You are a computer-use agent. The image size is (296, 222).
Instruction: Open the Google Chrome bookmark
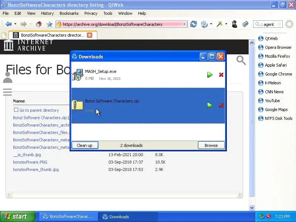[x=275, y=74]
